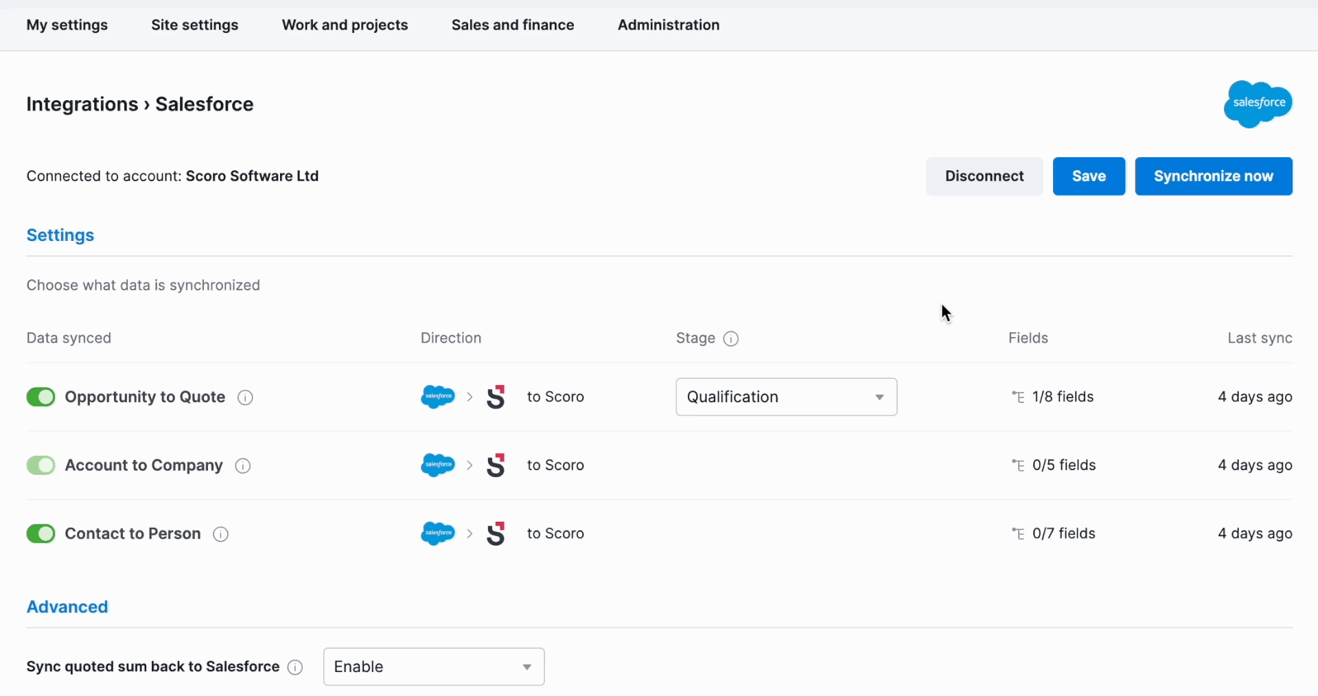Click Scoro S icon in Contact row
The image size is (1318, 696).
click(496, 533)
